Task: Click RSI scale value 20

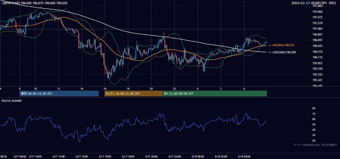Action: click(x=314, y=140)
